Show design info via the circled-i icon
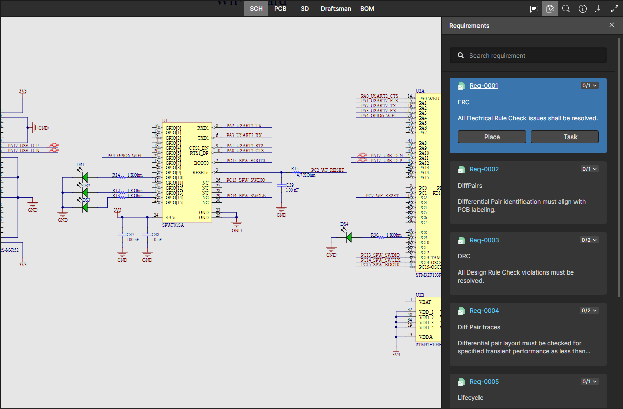 (583, 9)
